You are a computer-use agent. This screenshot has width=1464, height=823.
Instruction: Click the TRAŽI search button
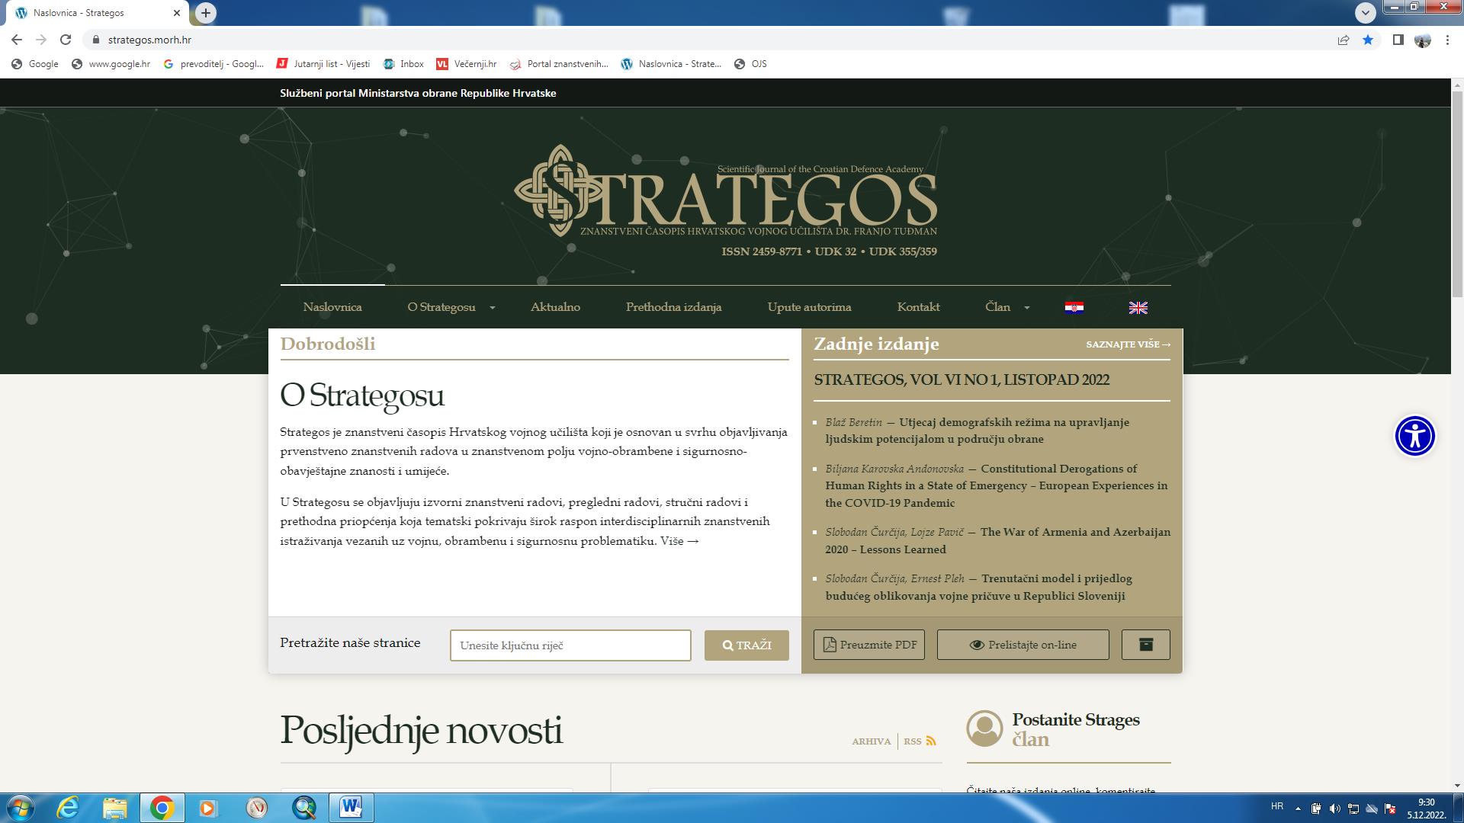[x=746, y=645]
